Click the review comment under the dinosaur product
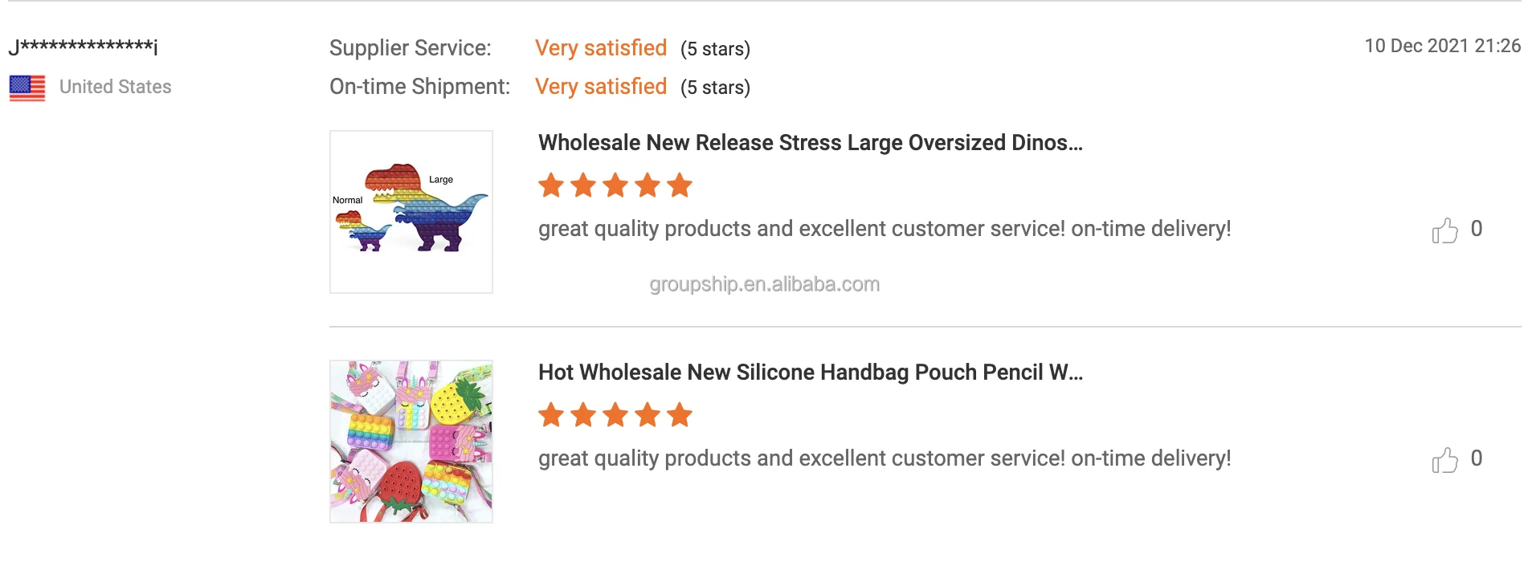1528x570 pixels. click(884, 229)
